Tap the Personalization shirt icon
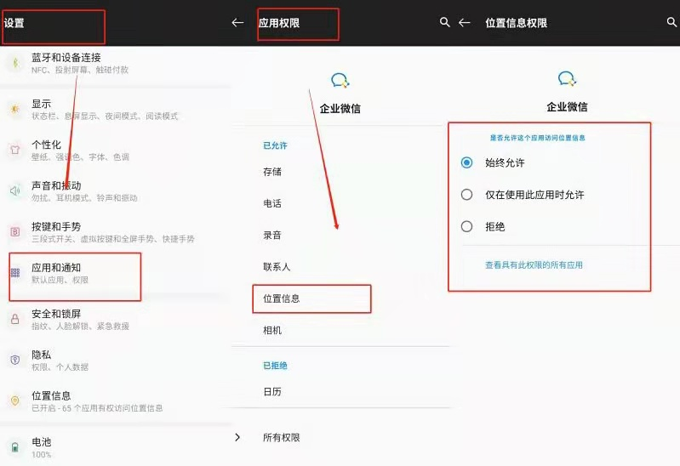 [15, 150]
